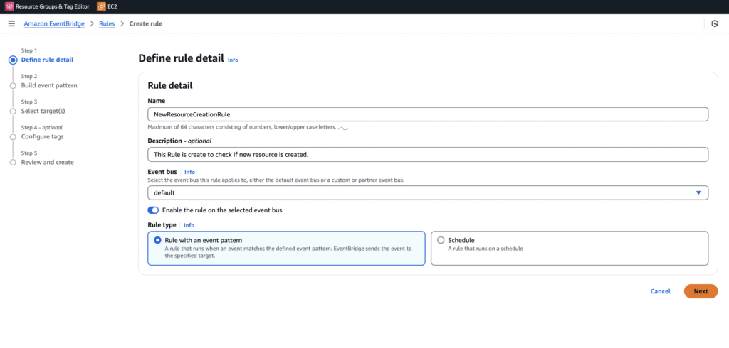Screen dimensions: 729x348
Task: Select Step 2 Build event pattern
Action: tap(49, 85)
